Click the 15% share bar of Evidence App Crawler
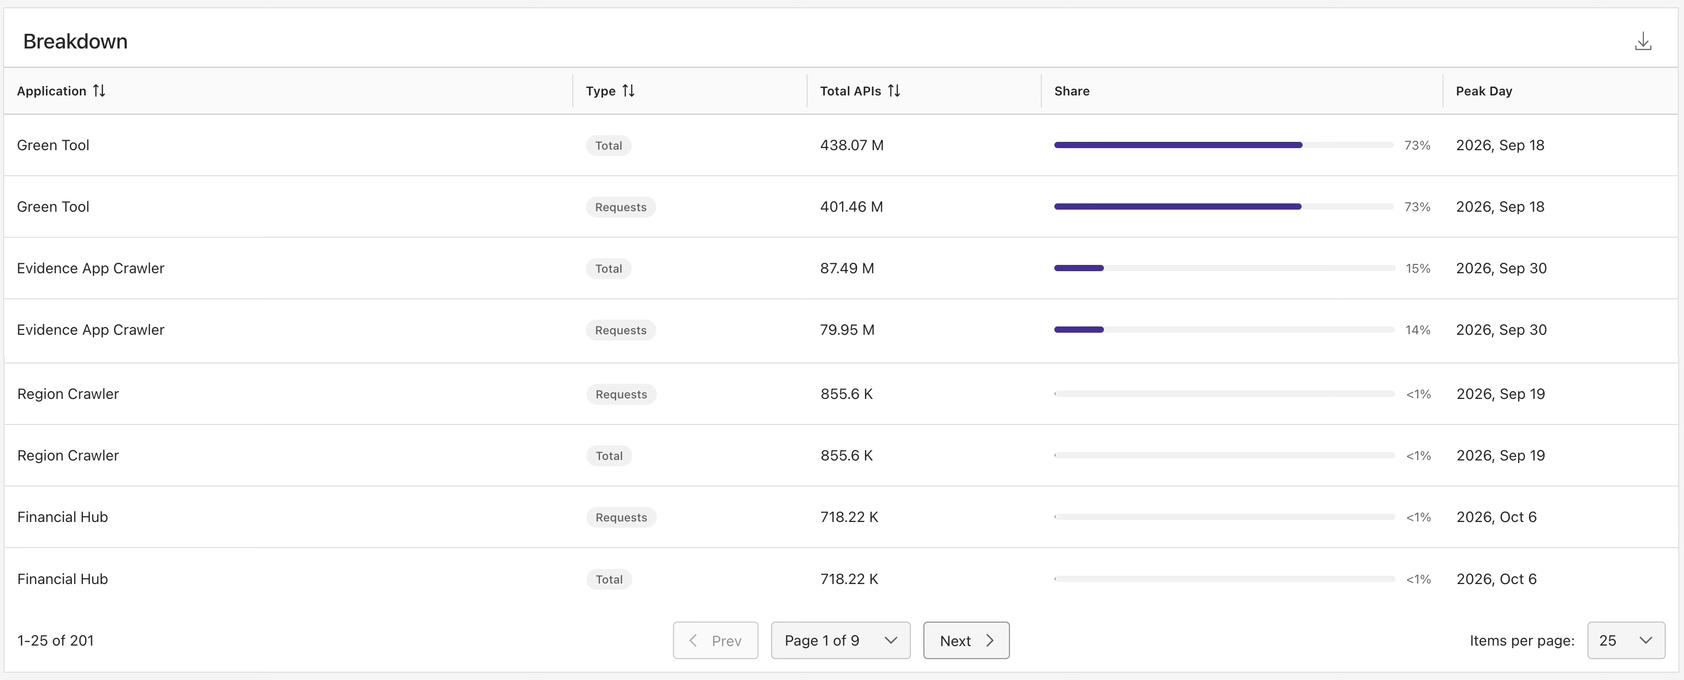The width and height of the screenshot is (1684, 680). pos(1224,268)
